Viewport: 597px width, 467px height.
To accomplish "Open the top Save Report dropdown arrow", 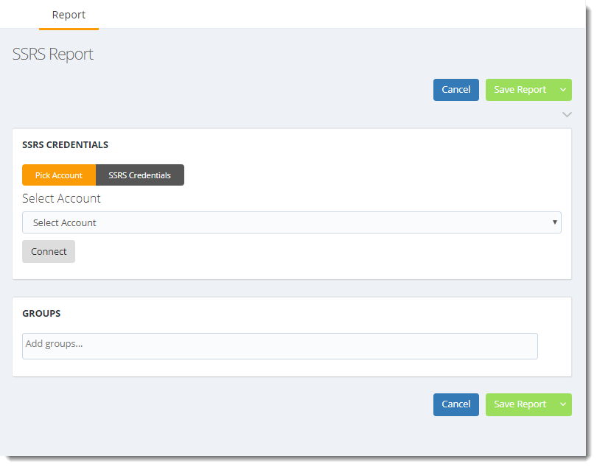I will pos(563,90).
